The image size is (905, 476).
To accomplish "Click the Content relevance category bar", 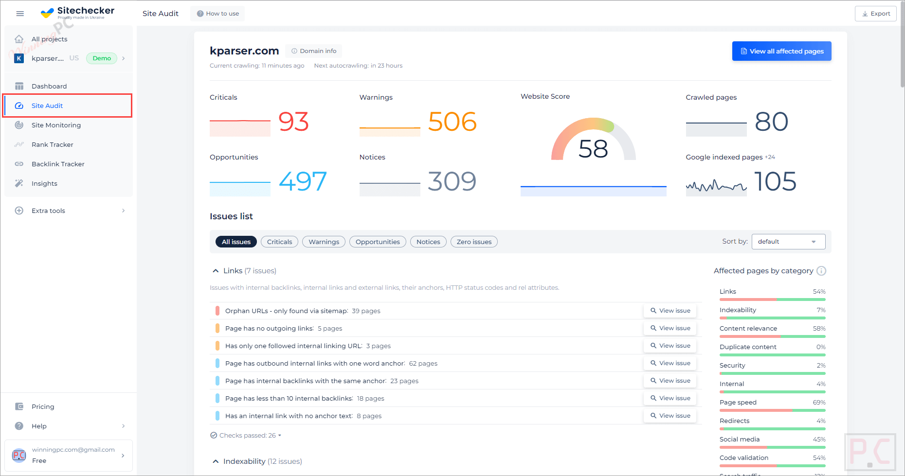I will tap(773, 336).
